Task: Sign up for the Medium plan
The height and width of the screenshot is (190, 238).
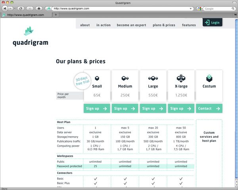Action: tap(125, 108)
